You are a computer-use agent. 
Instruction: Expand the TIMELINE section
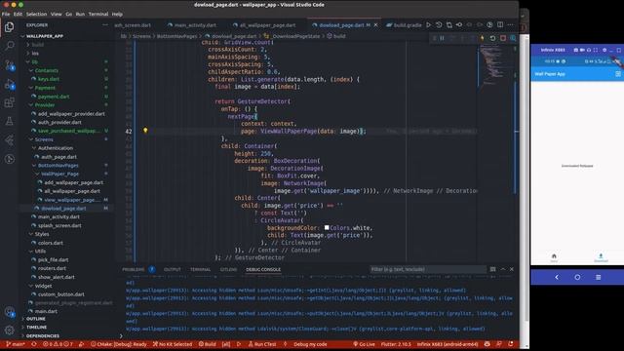click(x=36, y=328)
